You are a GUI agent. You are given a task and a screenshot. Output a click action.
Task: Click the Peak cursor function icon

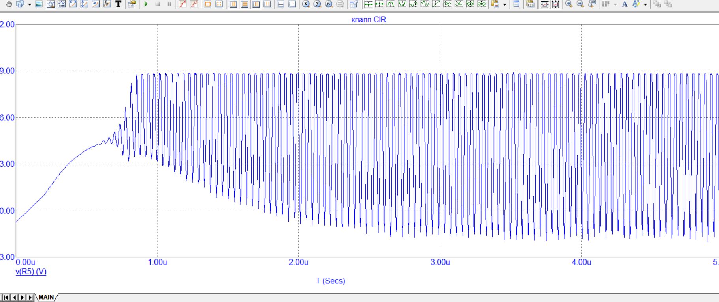pos(390,4)
